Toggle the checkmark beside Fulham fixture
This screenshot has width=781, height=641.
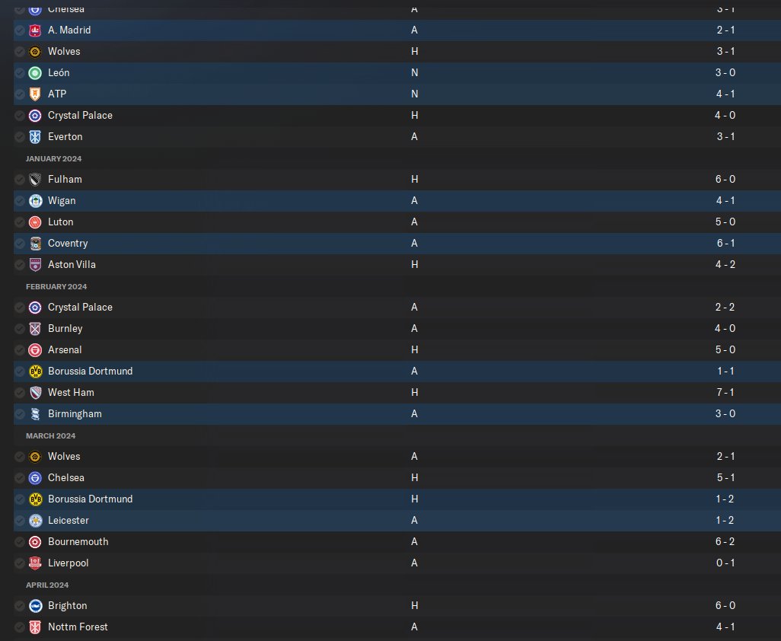click(x=20, y=180)
